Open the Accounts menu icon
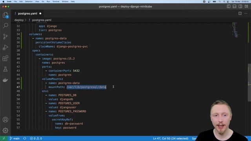 tap(5, 119)
